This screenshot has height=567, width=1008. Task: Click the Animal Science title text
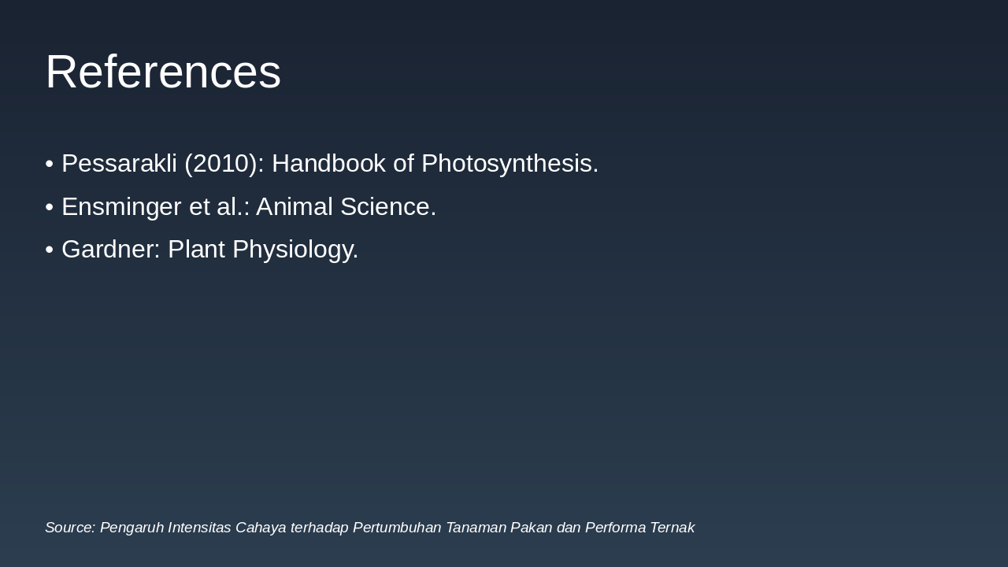tap(346, 207)
